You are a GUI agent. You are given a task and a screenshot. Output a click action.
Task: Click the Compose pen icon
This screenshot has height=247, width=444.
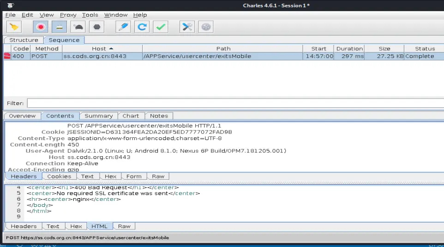coord(123,27)
